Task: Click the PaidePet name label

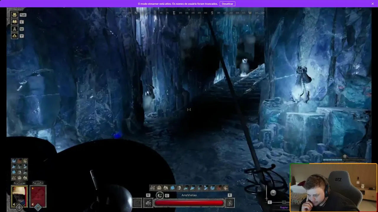Action: pyautogui.click(x=38, y=183)
